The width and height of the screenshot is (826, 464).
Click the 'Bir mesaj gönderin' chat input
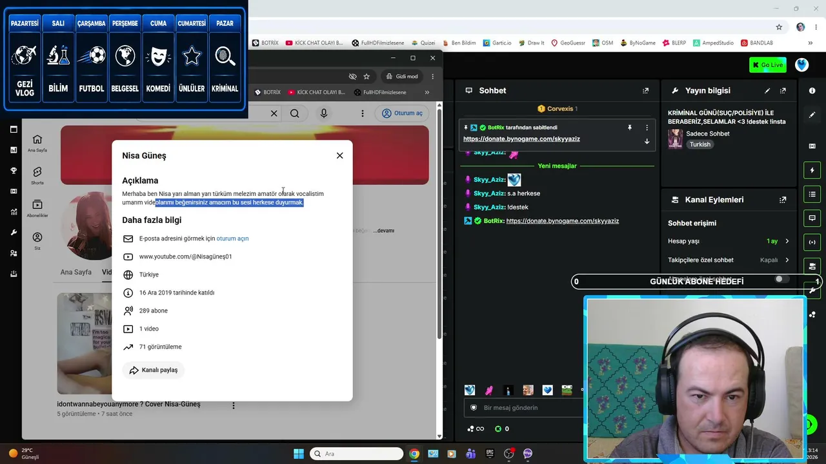[x=525, y=408]
